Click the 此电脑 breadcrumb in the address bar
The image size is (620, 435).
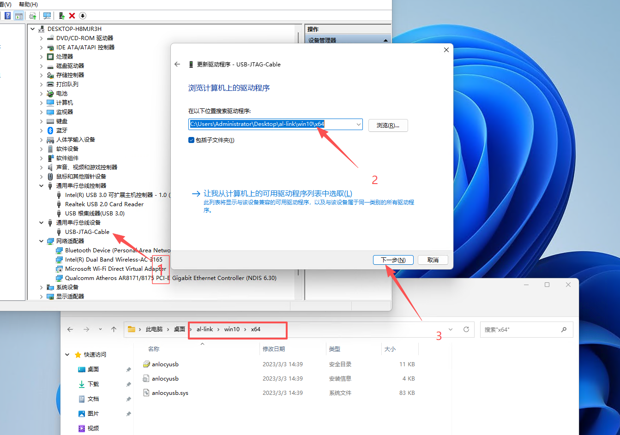[x=154, y=329]
